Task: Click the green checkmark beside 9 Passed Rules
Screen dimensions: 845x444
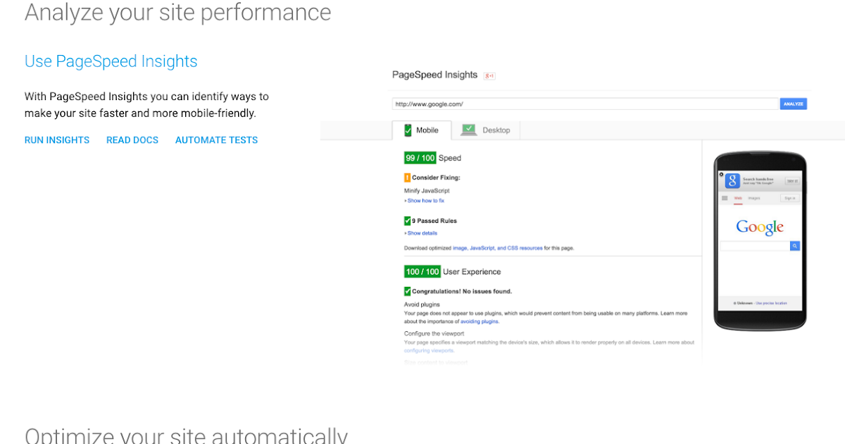Action: [408, 221]
